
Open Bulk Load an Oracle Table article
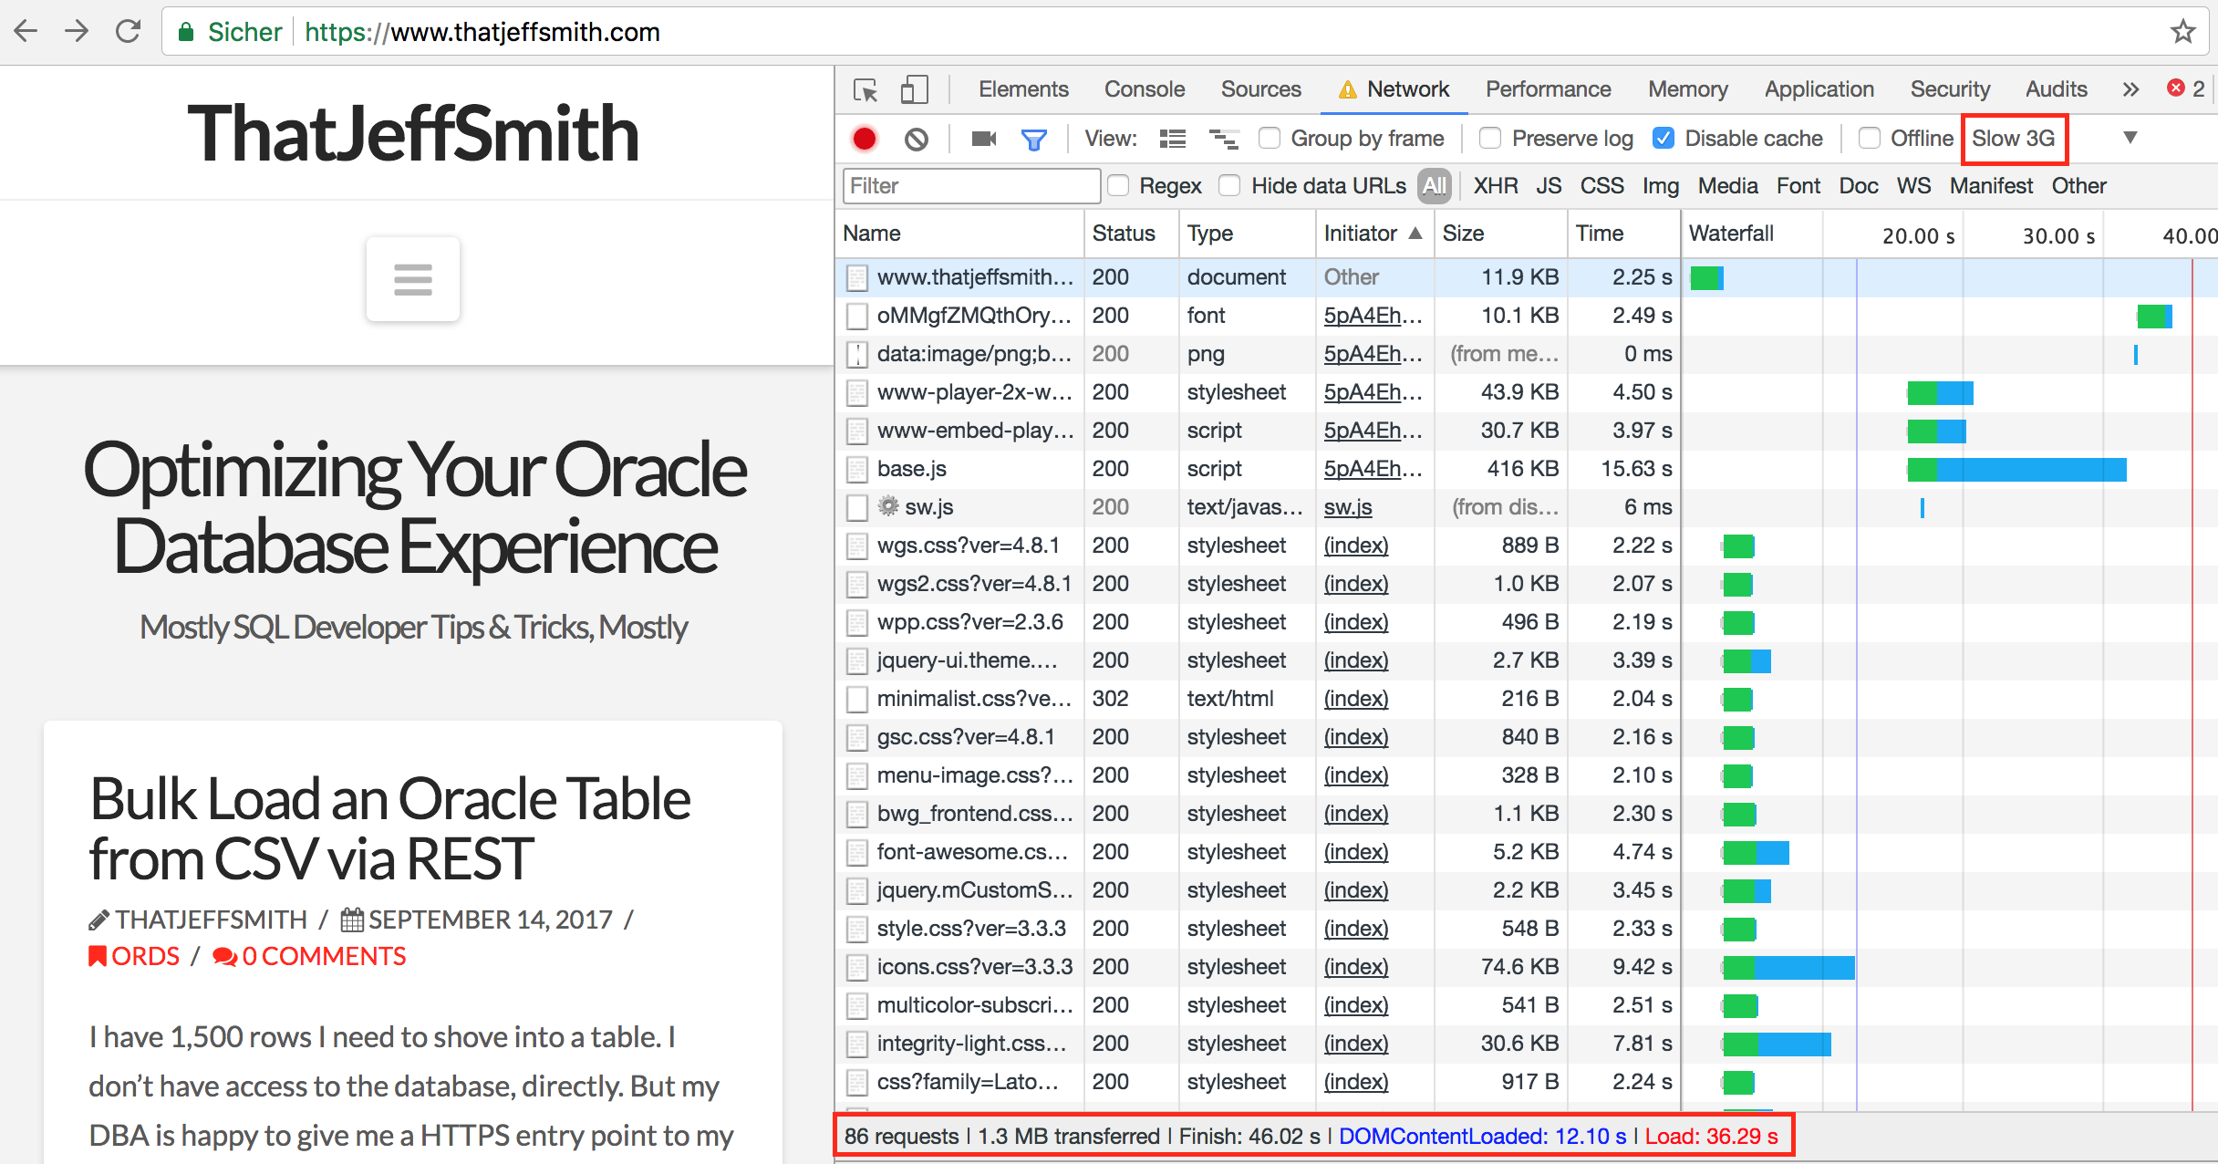[x=389, y=828]
